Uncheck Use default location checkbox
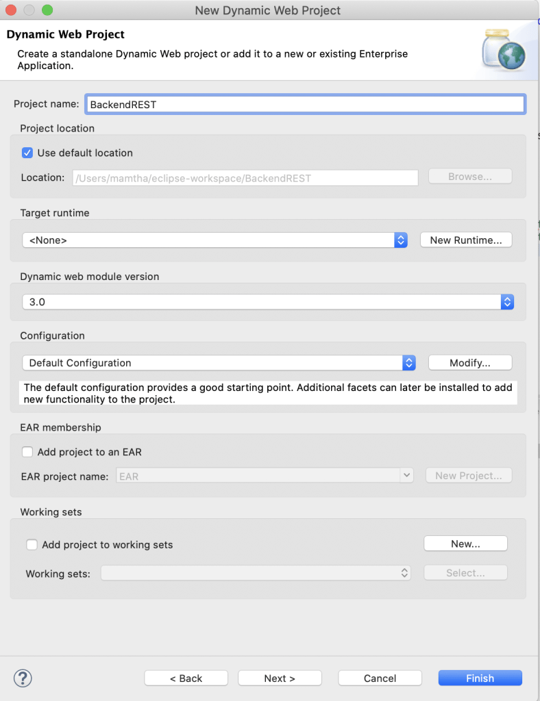The height and width of the screenshot is (701, 540). [27, 153]
